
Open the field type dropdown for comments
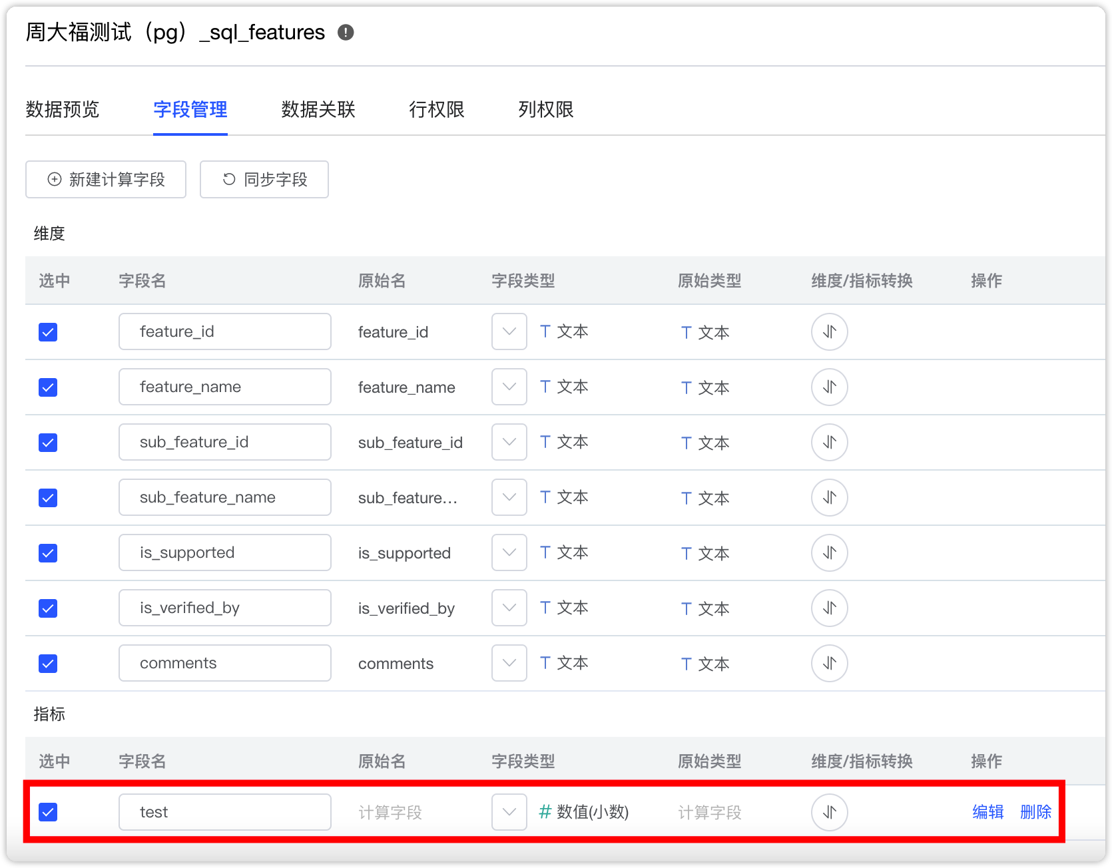509,663
